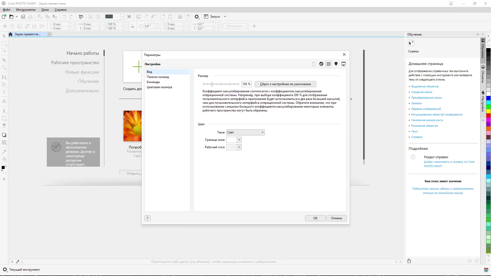Open the Создание масок help link
Screen dimensions: 491x276
422,92
